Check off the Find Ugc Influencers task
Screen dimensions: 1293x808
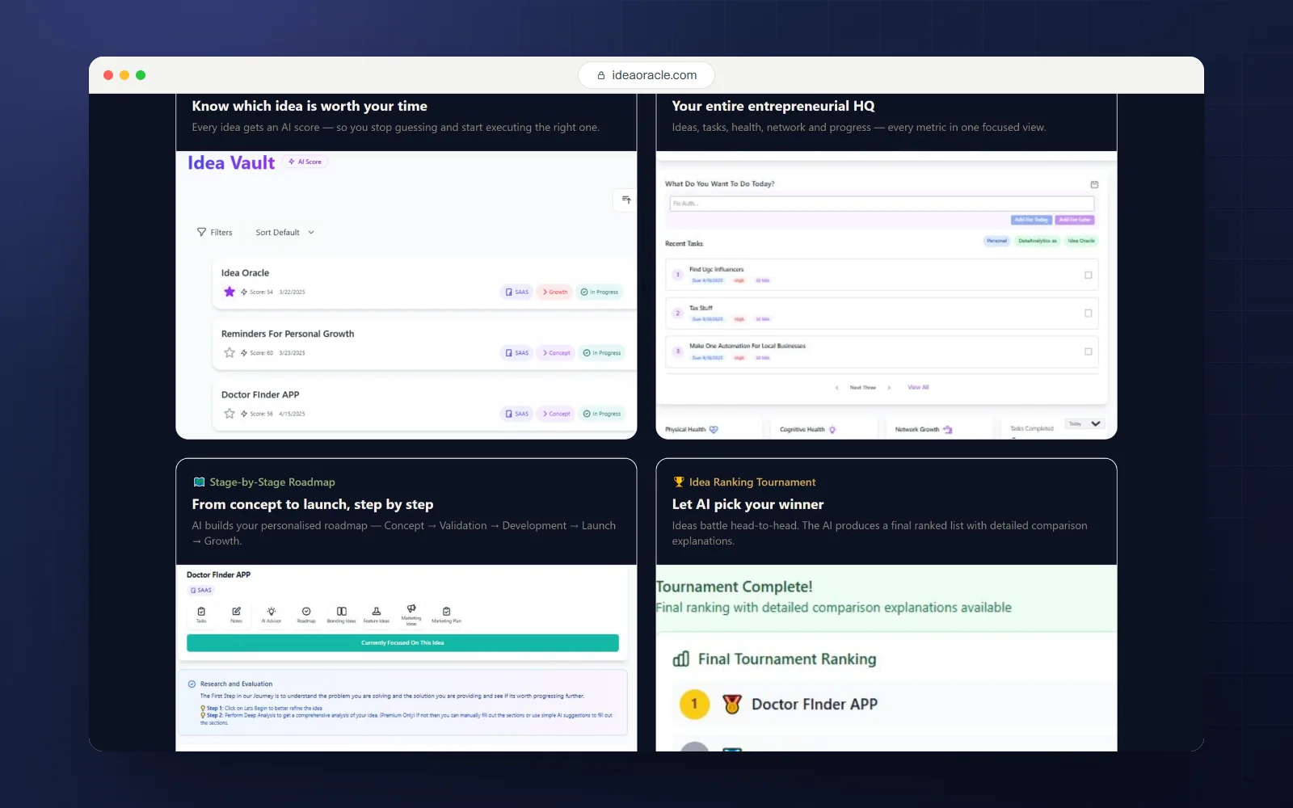(x=1088, y=275)
